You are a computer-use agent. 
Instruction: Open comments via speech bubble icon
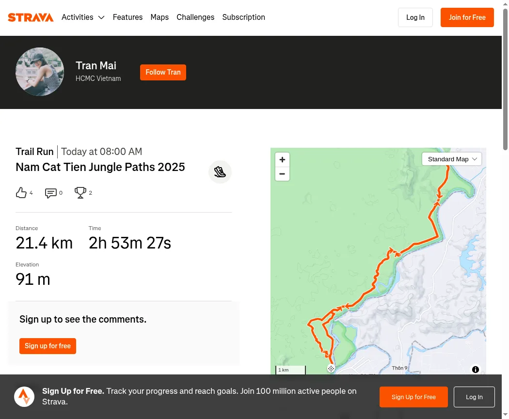pos(50,193)
